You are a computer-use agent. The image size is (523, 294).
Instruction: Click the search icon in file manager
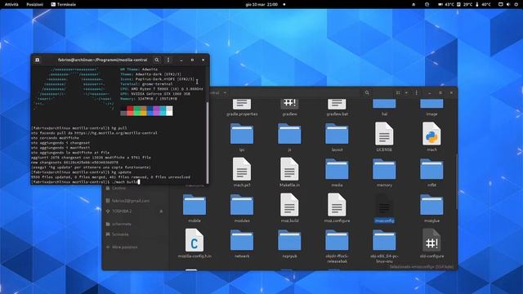coord(367,92)
